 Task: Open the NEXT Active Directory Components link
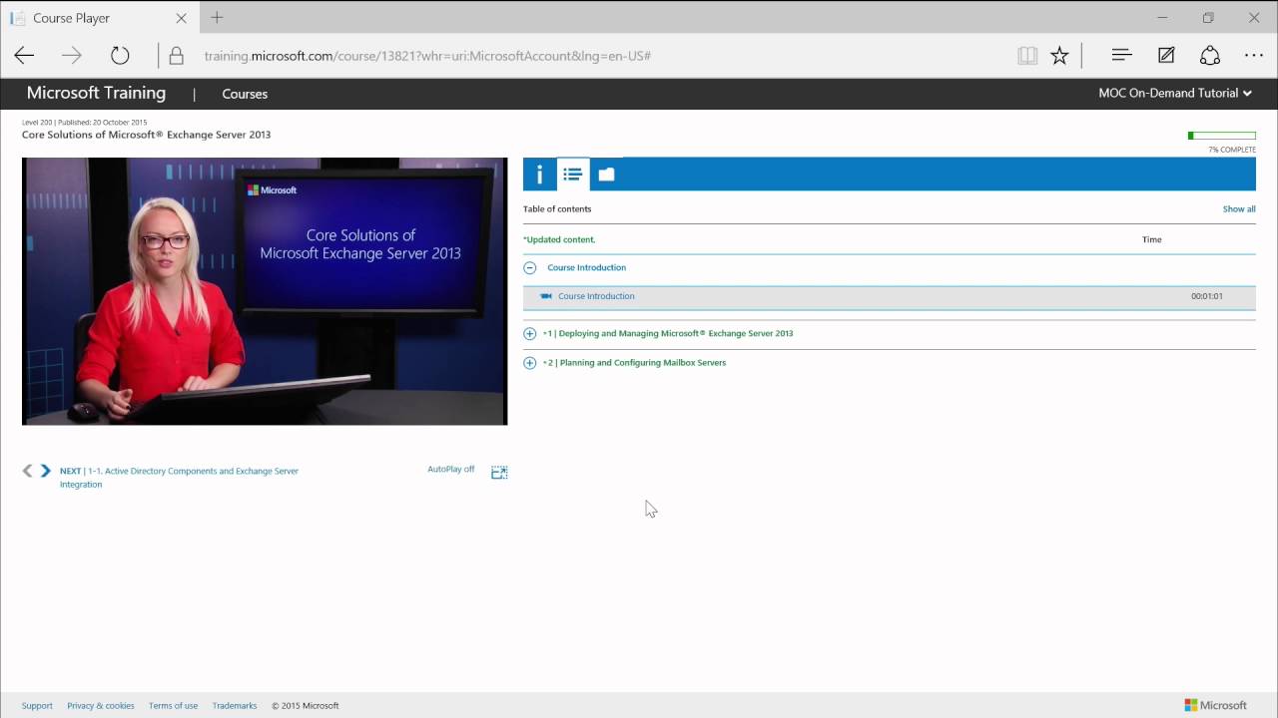pyautogui.click(x=180, y=478)
